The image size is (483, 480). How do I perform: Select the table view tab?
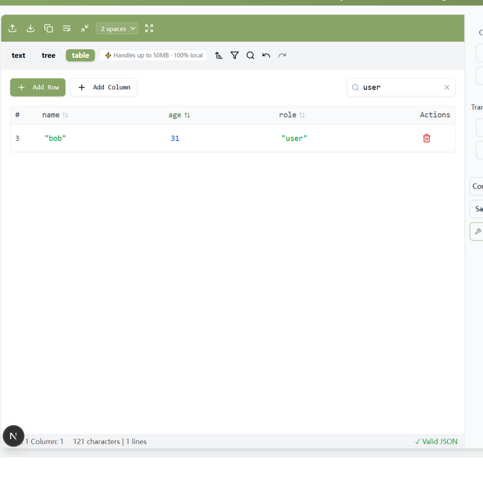[80, 55]
